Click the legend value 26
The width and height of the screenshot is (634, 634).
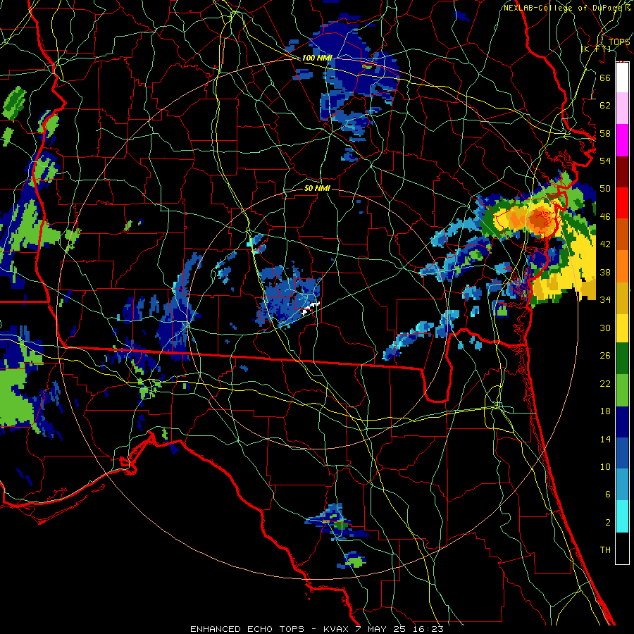point(605,356)
